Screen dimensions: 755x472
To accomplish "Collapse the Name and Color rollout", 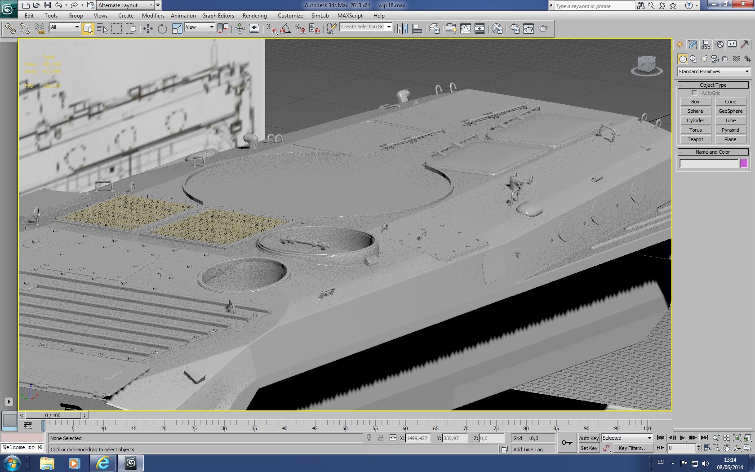I will [x=713, y=152].
